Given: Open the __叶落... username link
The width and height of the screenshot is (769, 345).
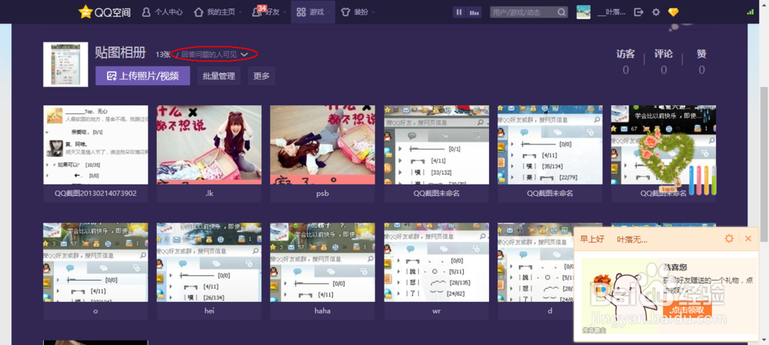Looking at the screenshot, I should [x=611, y=12].
